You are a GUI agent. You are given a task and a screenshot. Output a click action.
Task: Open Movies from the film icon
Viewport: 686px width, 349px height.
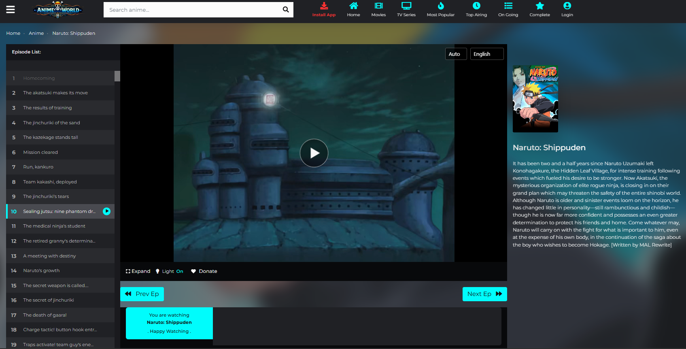pyautogui.click(x=378, y=6)
